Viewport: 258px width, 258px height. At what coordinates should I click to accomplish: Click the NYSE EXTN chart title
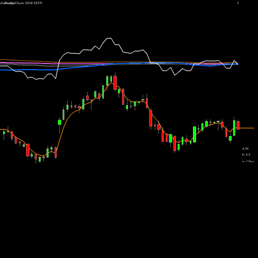(x=21, y=3)
